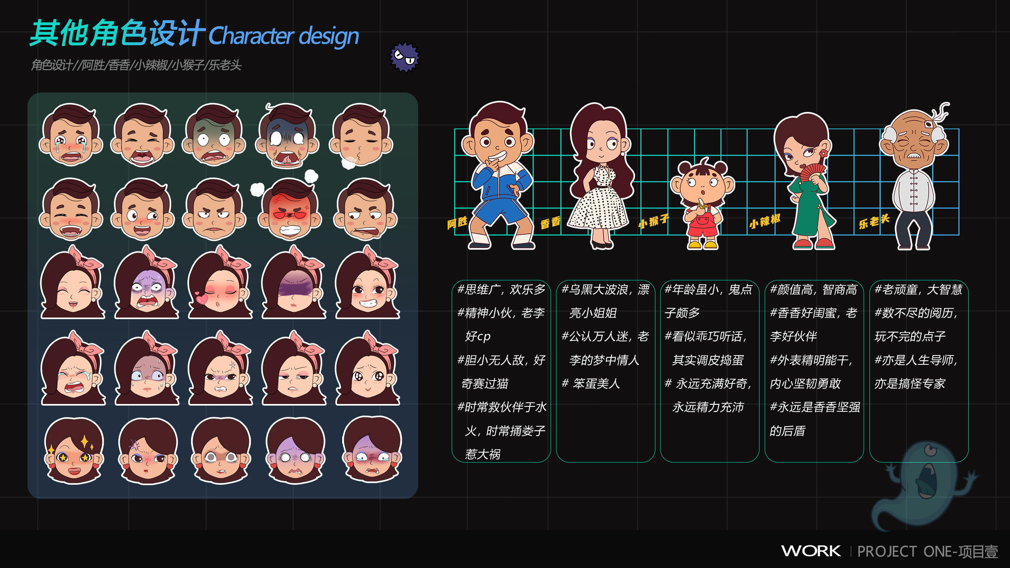Viewport: 1010px width, 568px height.
Task: Click the WORK label at bottom
Action: [810, 551]
